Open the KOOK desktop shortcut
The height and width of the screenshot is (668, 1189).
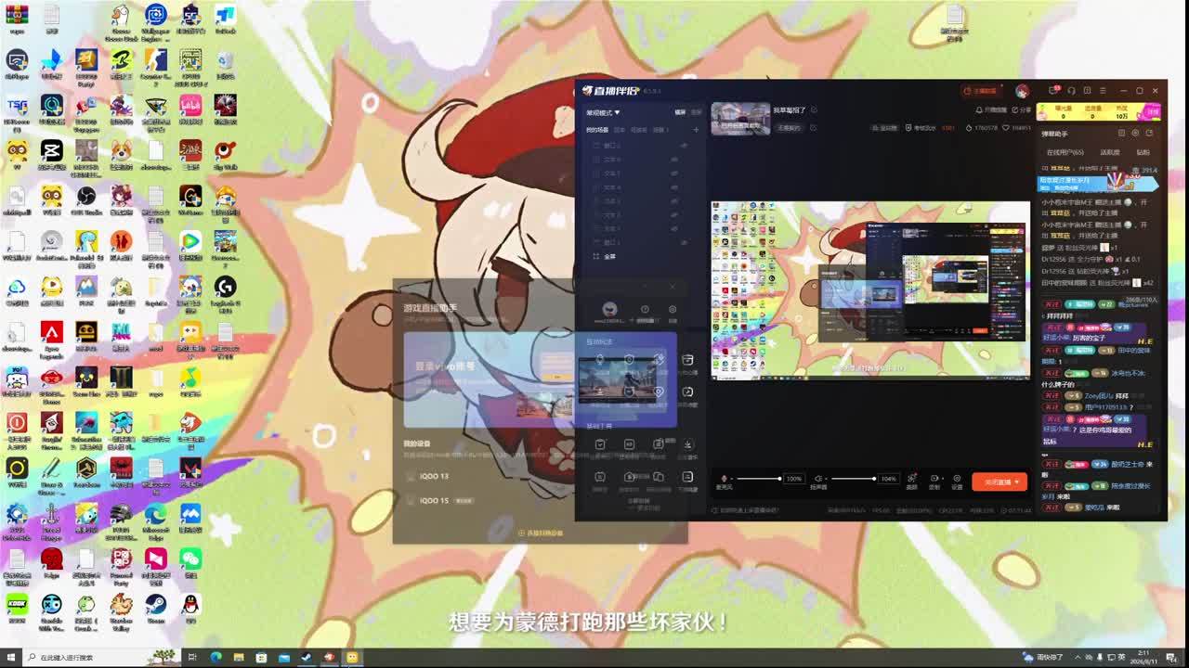click(x=17, y=609)
